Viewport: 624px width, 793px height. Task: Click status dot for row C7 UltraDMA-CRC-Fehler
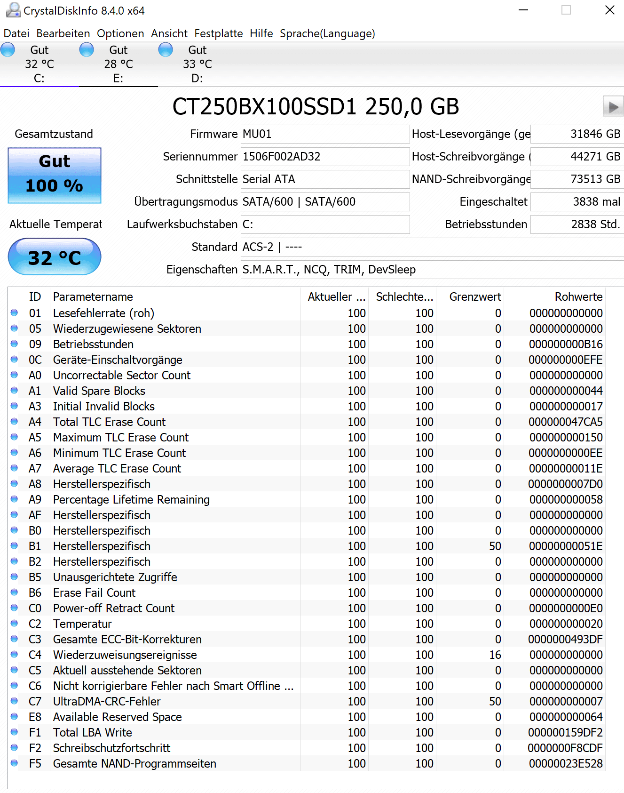coord(14,701)
